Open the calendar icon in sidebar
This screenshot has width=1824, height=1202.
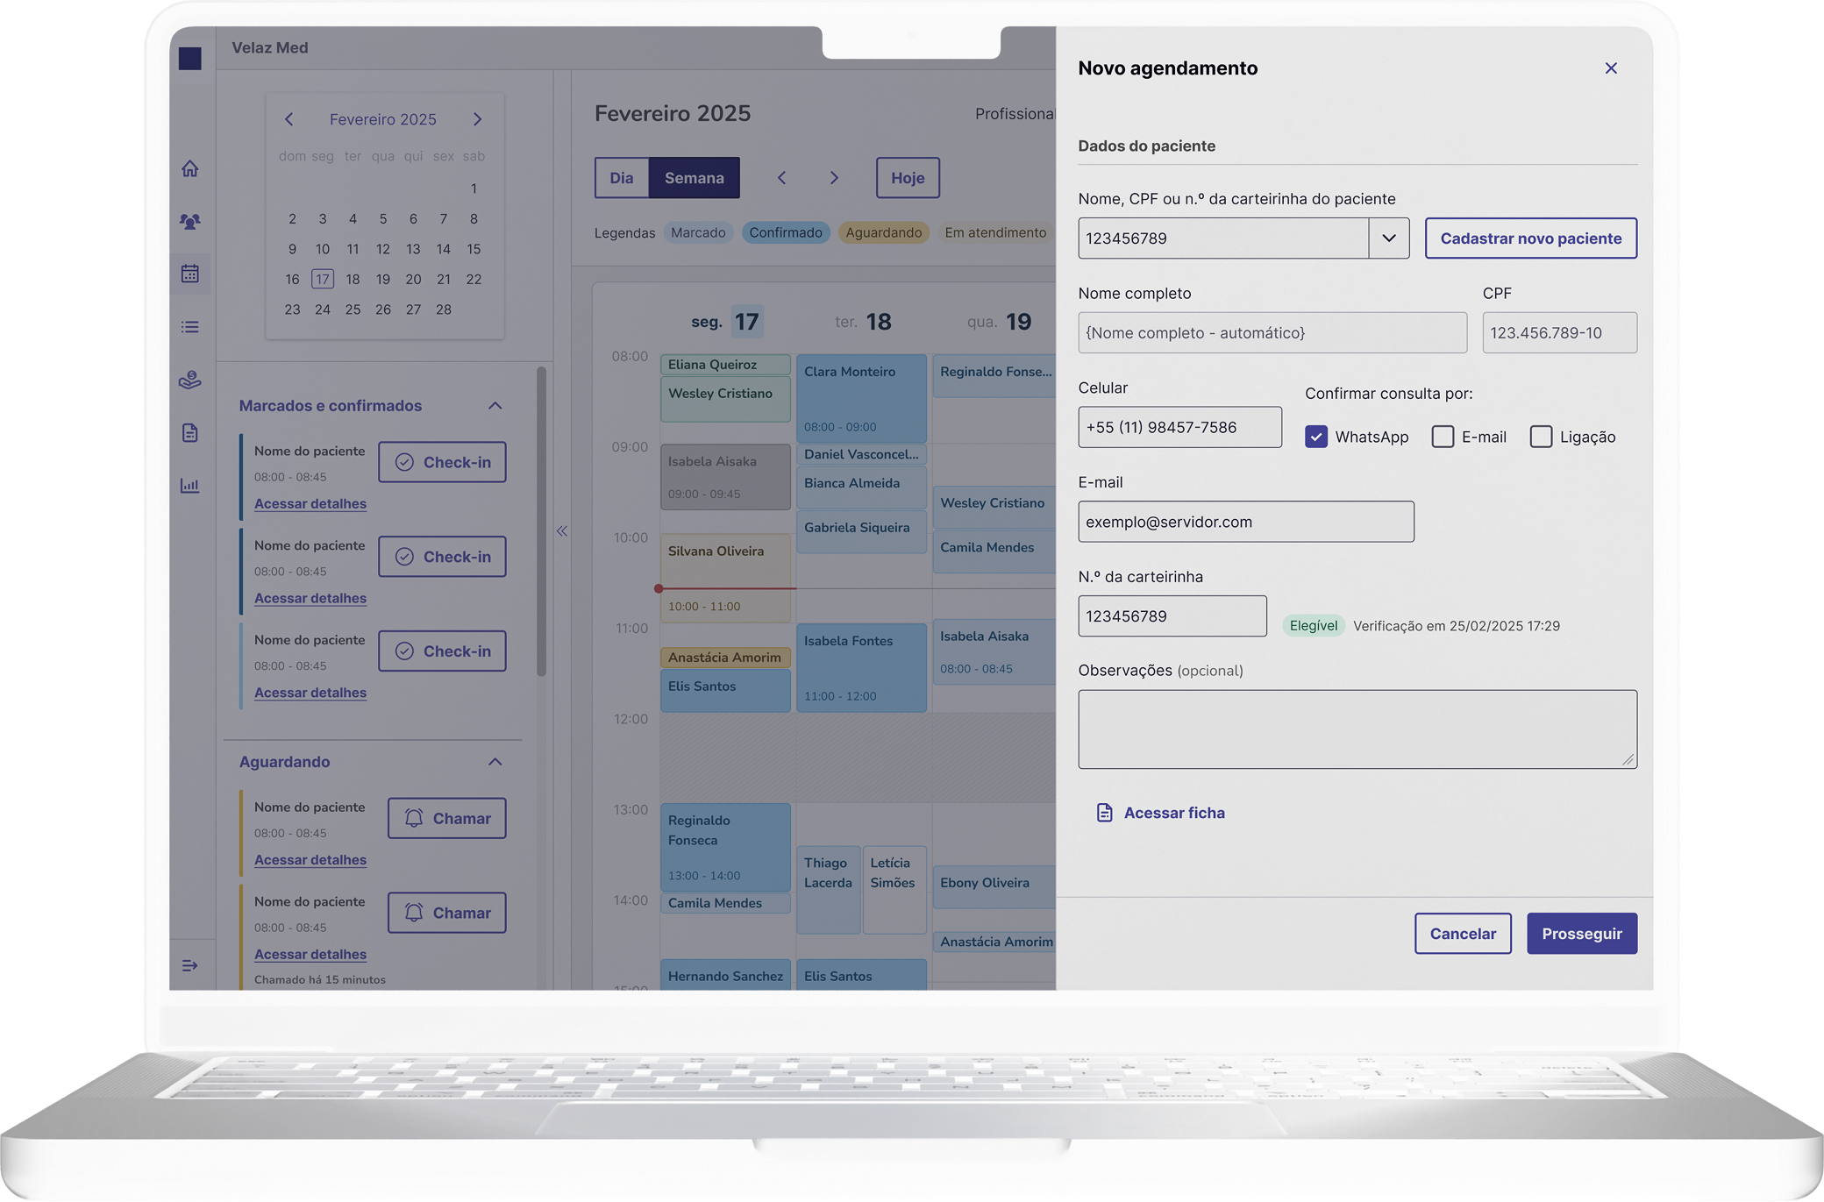coord(190,274)
